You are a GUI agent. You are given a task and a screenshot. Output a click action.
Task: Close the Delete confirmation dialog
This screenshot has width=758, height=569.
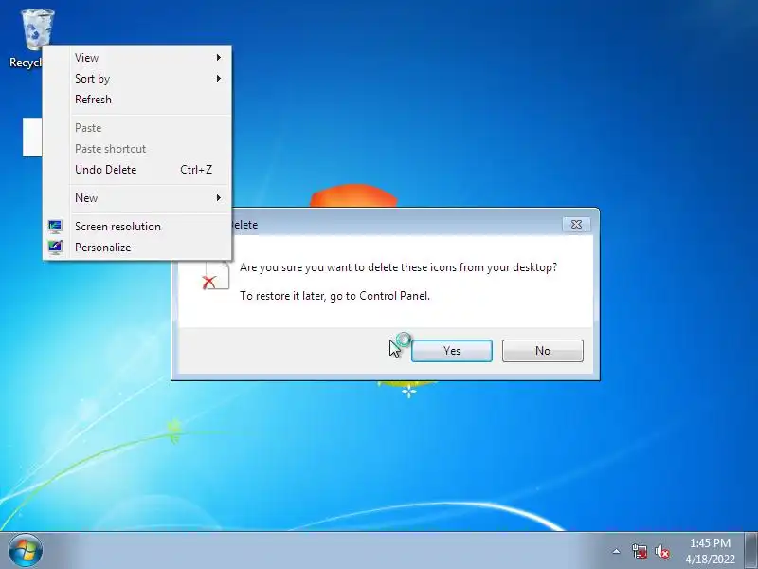pyautogui.click(x=576, y=225)
